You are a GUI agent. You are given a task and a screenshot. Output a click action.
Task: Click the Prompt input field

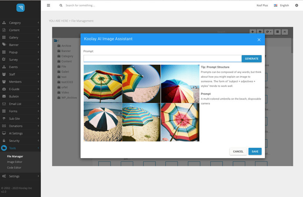162,58
